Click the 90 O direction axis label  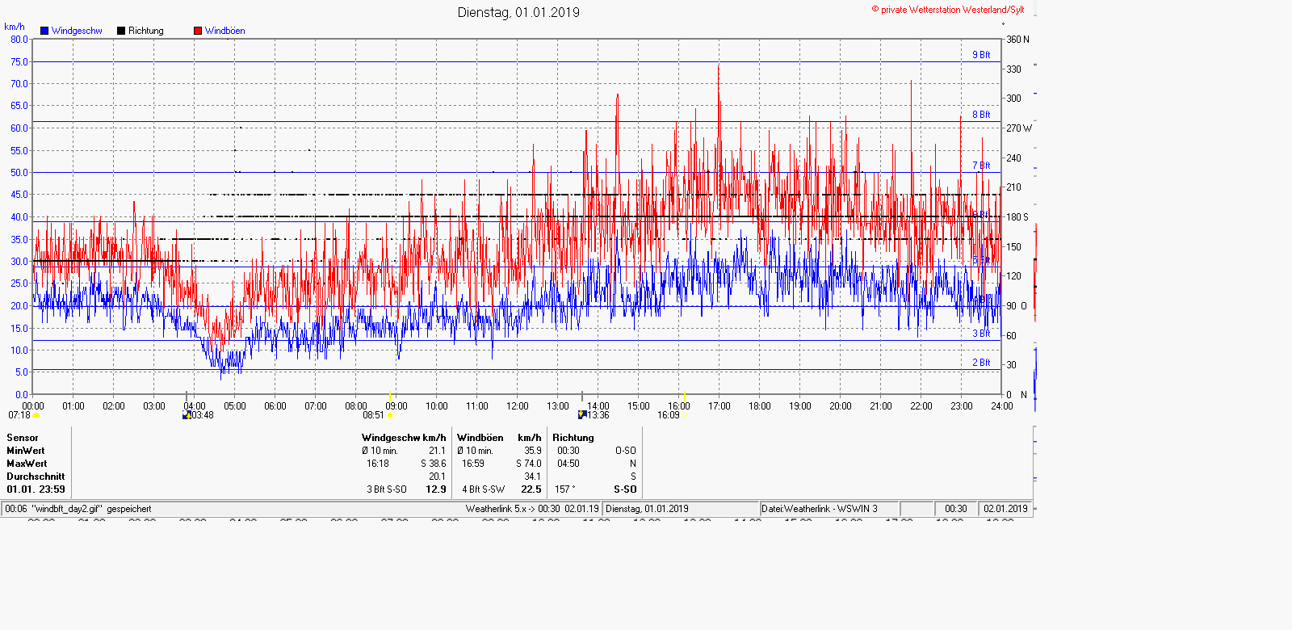coord(1017,306)
